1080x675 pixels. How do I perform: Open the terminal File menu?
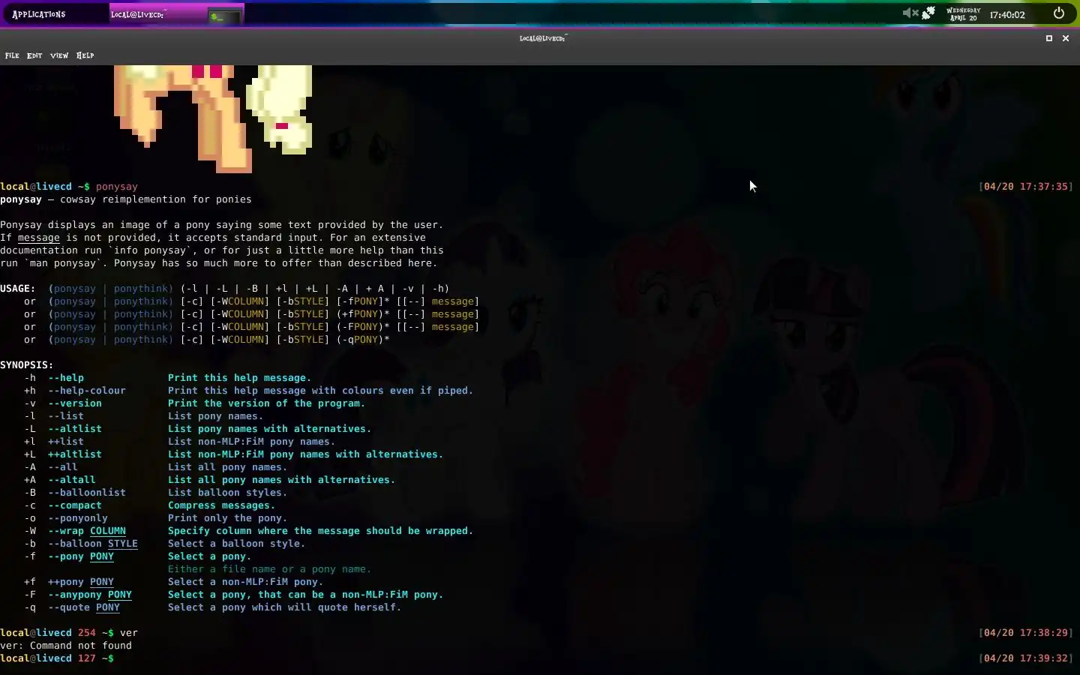click(x=12, y=55)
